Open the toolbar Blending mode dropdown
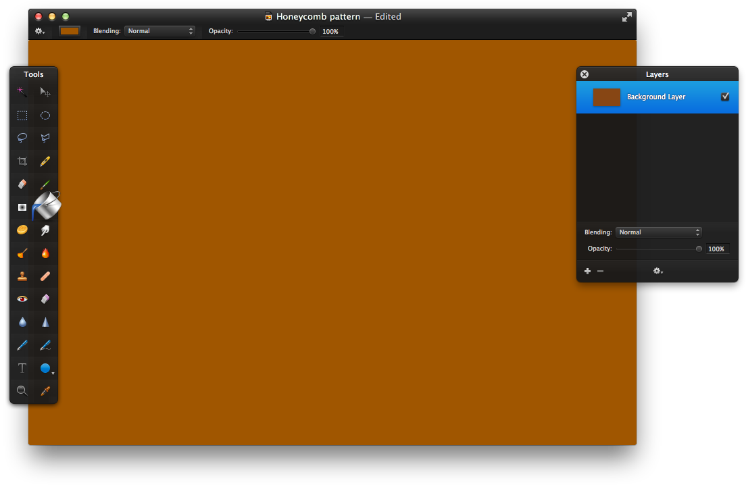Screen dimensions: 746x485 [159, 31]
